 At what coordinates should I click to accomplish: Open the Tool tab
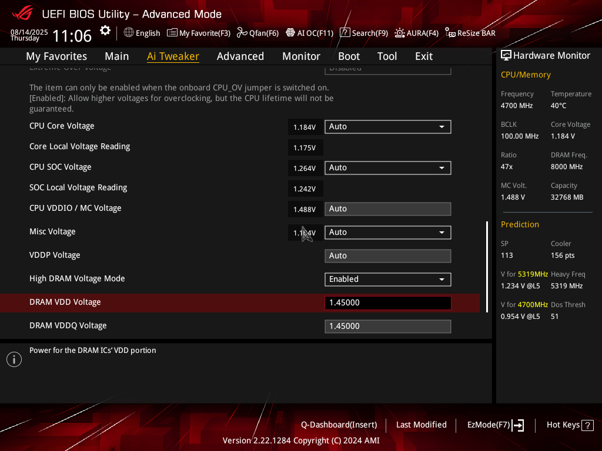click(387, 56)
